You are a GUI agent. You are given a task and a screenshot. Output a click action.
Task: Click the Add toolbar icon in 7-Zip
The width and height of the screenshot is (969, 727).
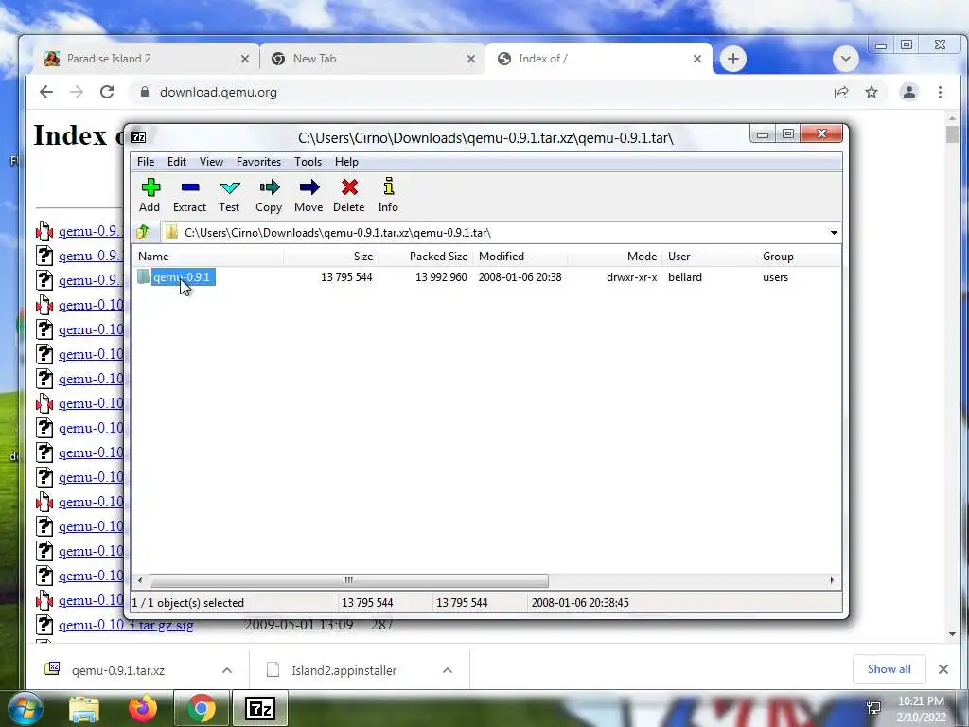pyautogui.click(x=150, y=195)
